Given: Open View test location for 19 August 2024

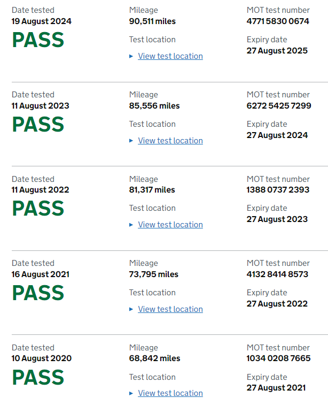Looking at the screenshot, I should (x=170, y=56).
